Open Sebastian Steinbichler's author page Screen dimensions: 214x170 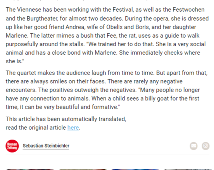pyautogui.click(x=46, y=146)
